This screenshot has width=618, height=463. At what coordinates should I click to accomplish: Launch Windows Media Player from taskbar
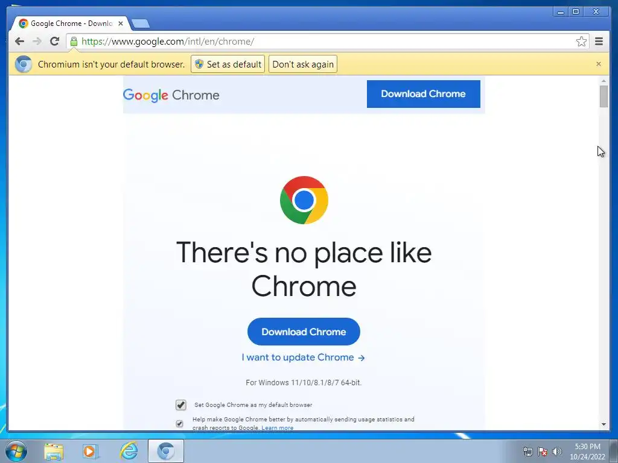coord(90,451)
